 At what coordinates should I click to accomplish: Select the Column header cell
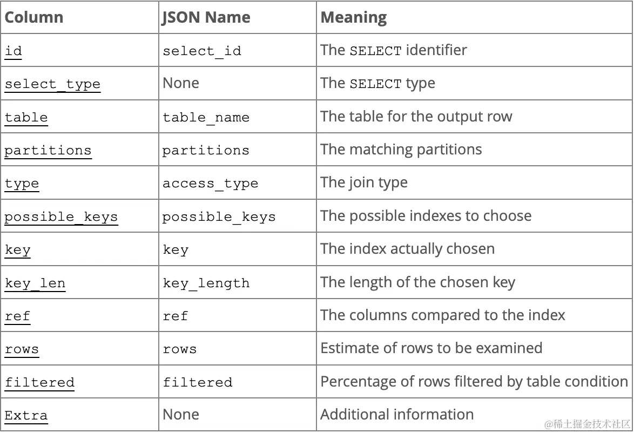(79, 17)
